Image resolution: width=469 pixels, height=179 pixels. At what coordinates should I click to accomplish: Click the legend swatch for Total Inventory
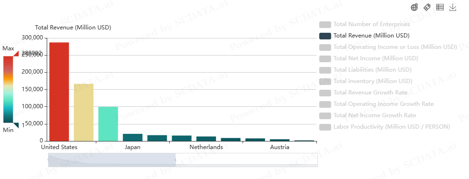click(x=325, y=81)
